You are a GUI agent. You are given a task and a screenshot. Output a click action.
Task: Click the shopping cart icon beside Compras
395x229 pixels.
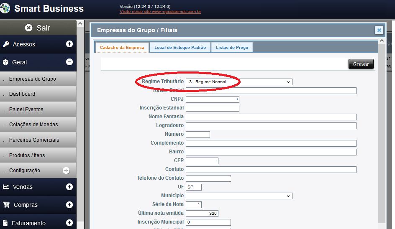[6, 205]
